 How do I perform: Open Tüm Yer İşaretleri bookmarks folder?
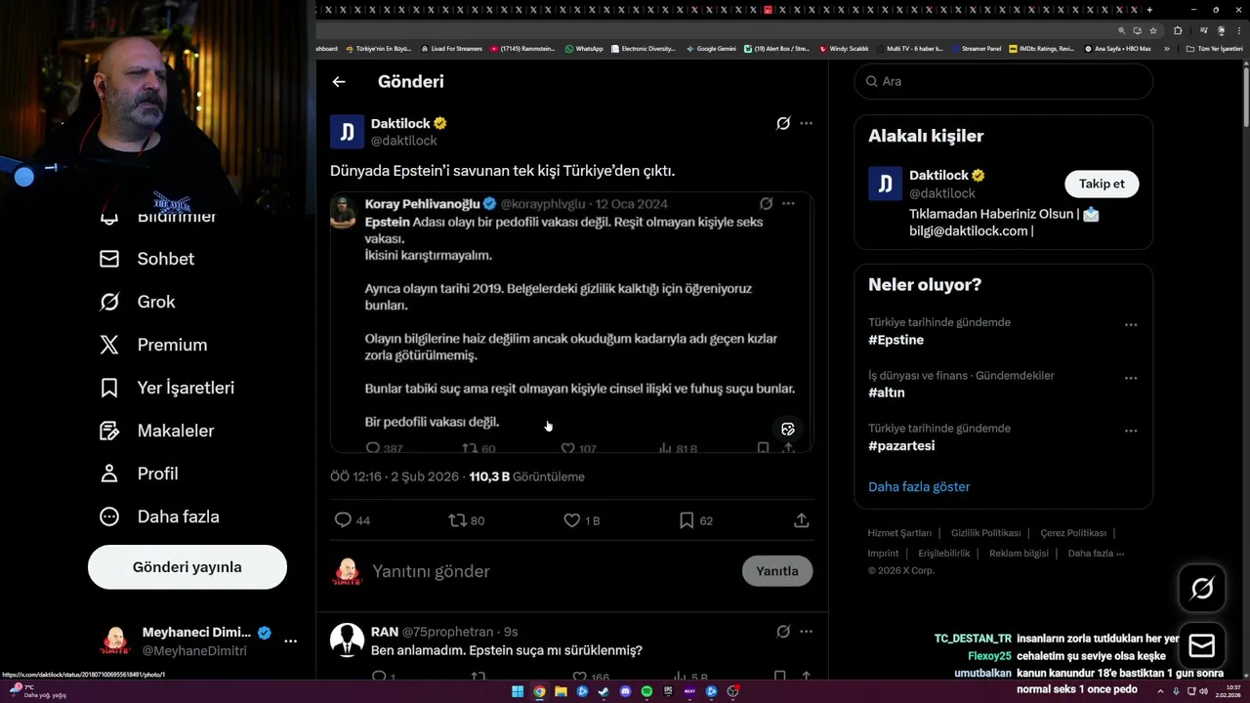(1215, 48)
